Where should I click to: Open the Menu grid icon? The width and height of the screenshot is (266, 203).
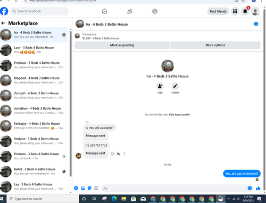pos(235,11)
